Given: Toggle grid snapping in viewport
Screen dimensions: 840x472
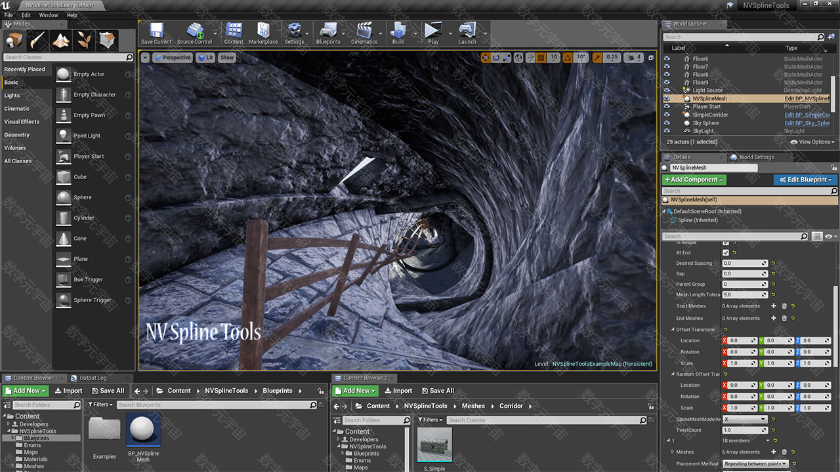Looking at the screenshot, I should (x=541, y=58).
